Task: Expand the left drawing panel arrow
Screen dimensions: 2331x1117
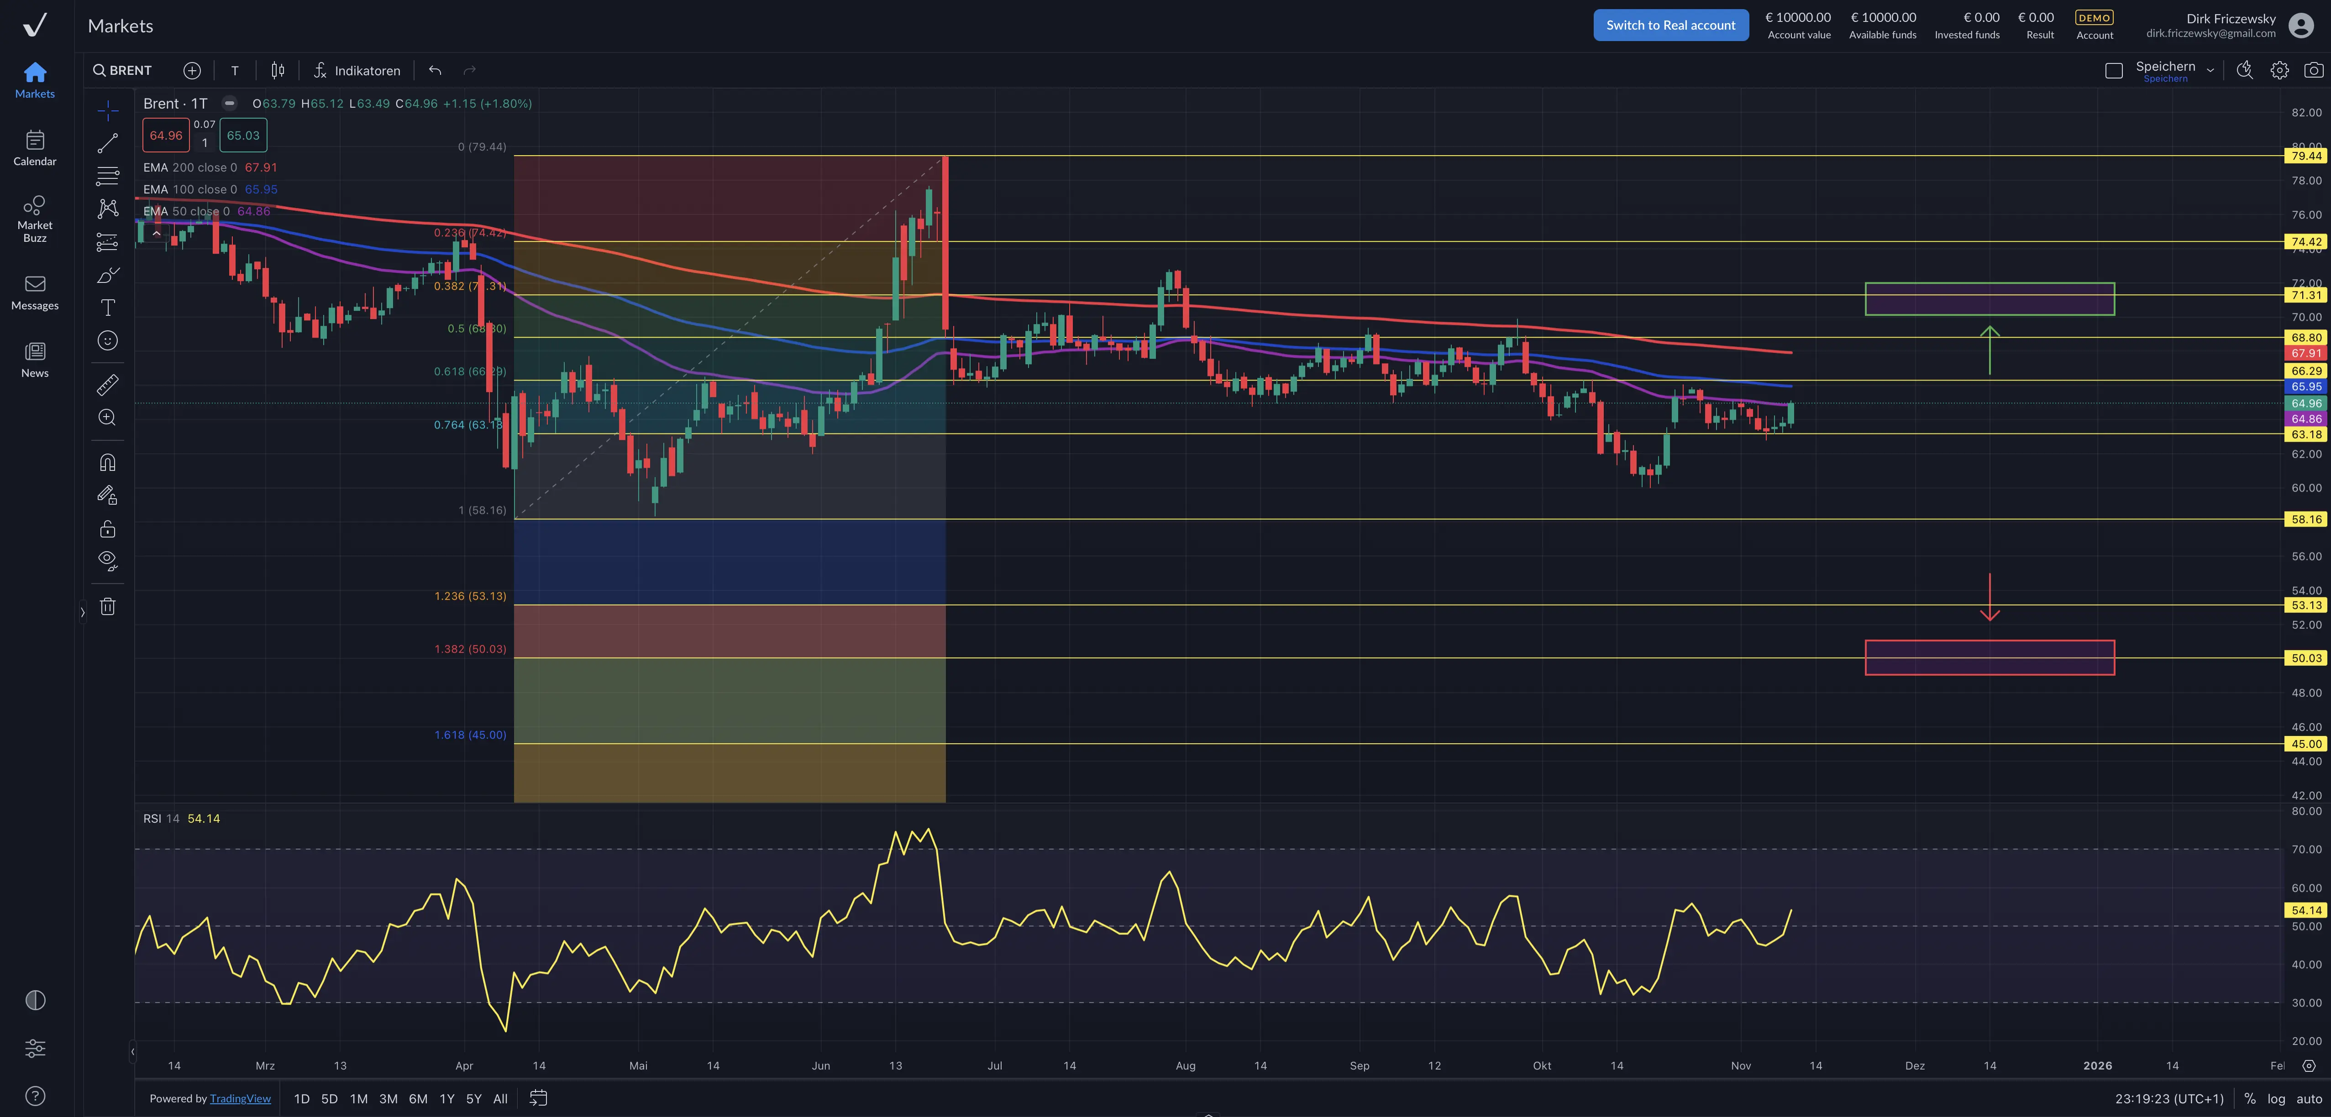Action: click(x=82, y=612)
